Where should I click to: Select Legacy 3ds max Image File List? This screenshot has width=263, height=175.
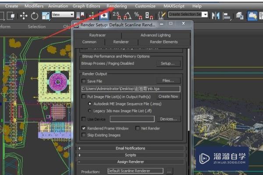click(x=90, y=111)
